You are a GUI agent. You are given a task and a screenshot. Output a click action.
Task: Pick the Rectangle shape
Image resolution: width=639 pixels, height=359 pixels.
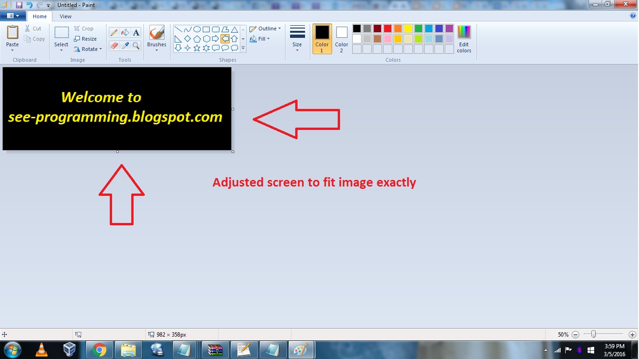click(x=206, y=29)
